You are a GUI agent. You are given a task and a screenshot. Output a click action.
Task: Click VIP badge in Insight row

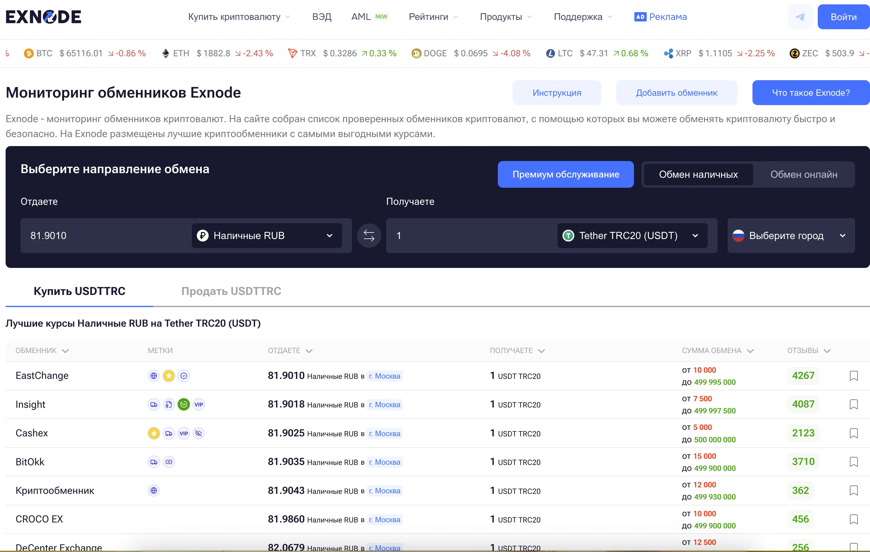point(199,404)
